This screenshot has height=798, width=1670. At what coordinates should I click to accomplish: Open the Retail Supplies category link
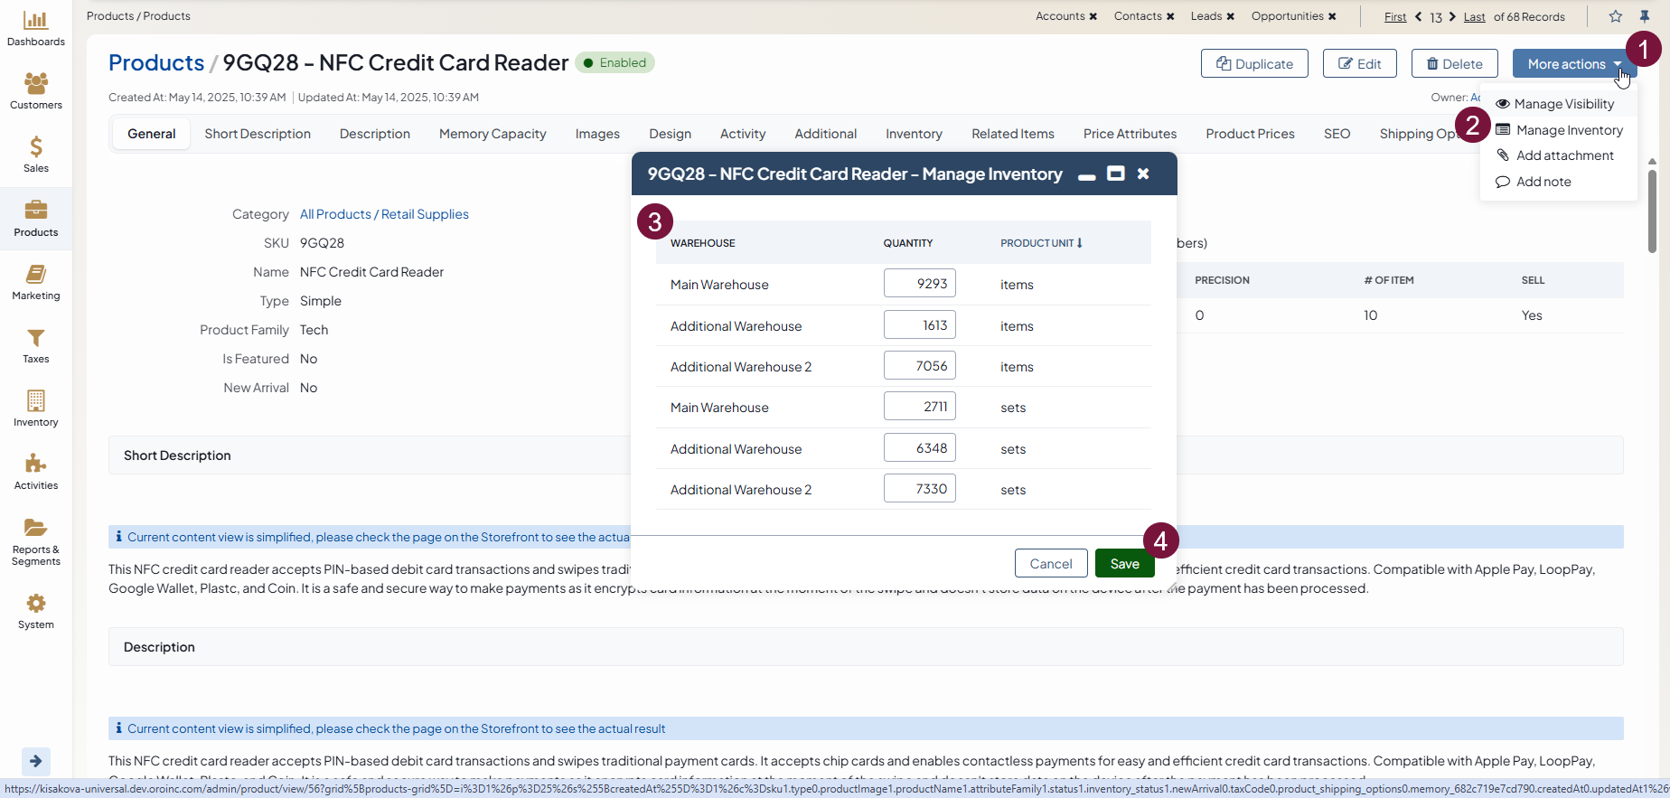425,214
